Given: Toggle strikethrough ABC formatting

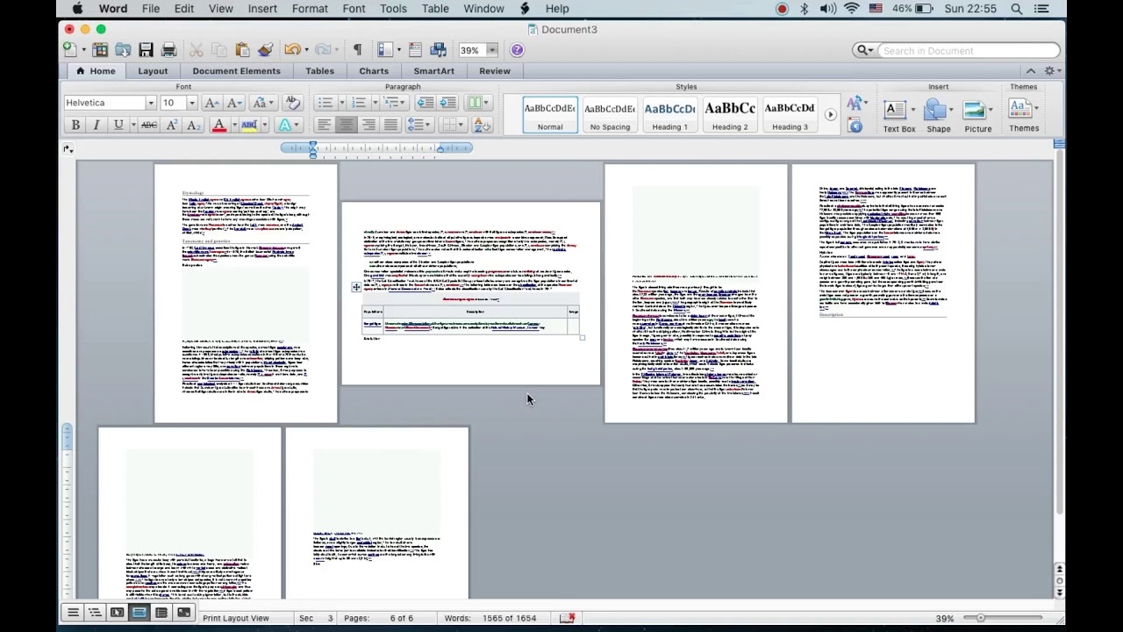Looking at the screenshot, I should 149,126.
